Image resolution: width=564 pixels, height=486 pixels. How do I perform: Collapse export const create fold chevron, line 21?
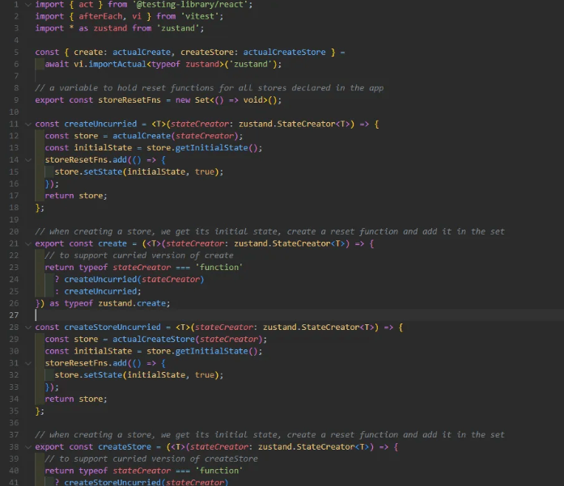click(28, 243)
